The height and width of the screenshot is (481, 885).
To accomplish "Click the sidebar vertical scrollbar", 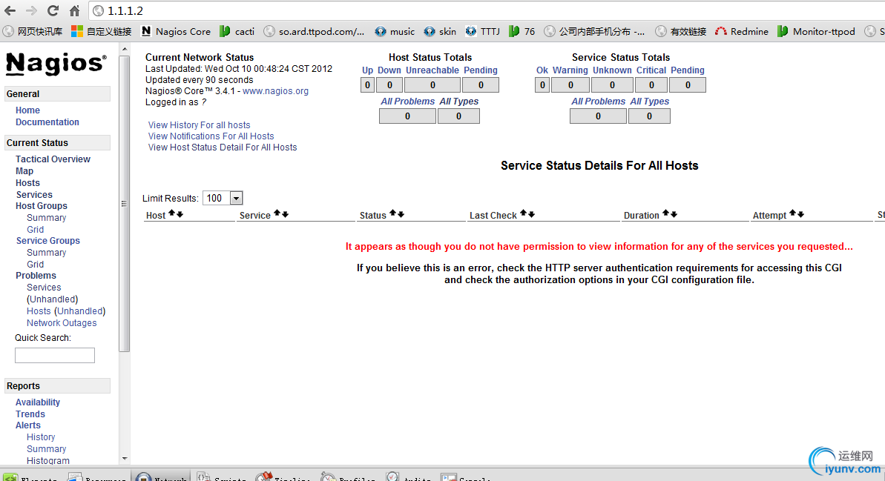I will pyautogui.click(x=125, y=203).
